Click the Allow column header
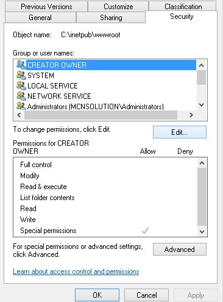223x302 pixels. pyautogui.click(x=147, y=151)
